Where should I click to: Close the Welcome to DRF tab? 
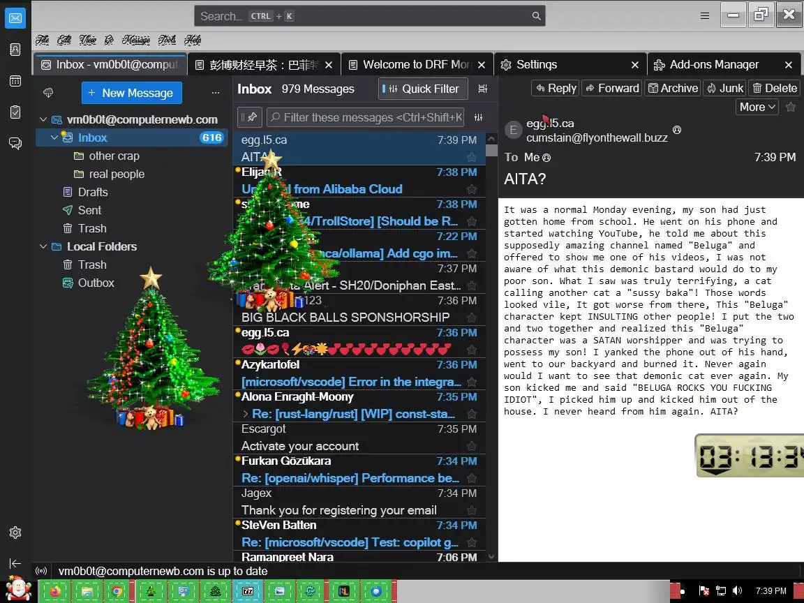[482, 65]
